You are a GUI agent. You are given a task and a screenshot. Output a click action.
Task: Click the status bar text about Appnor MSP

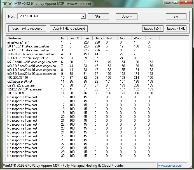63,166
